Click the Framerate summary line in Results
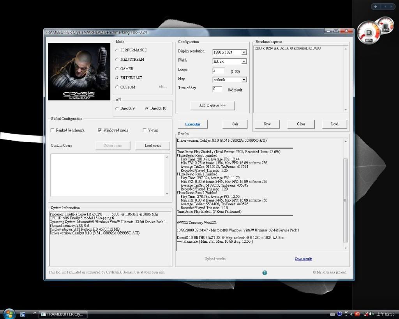 215,241
